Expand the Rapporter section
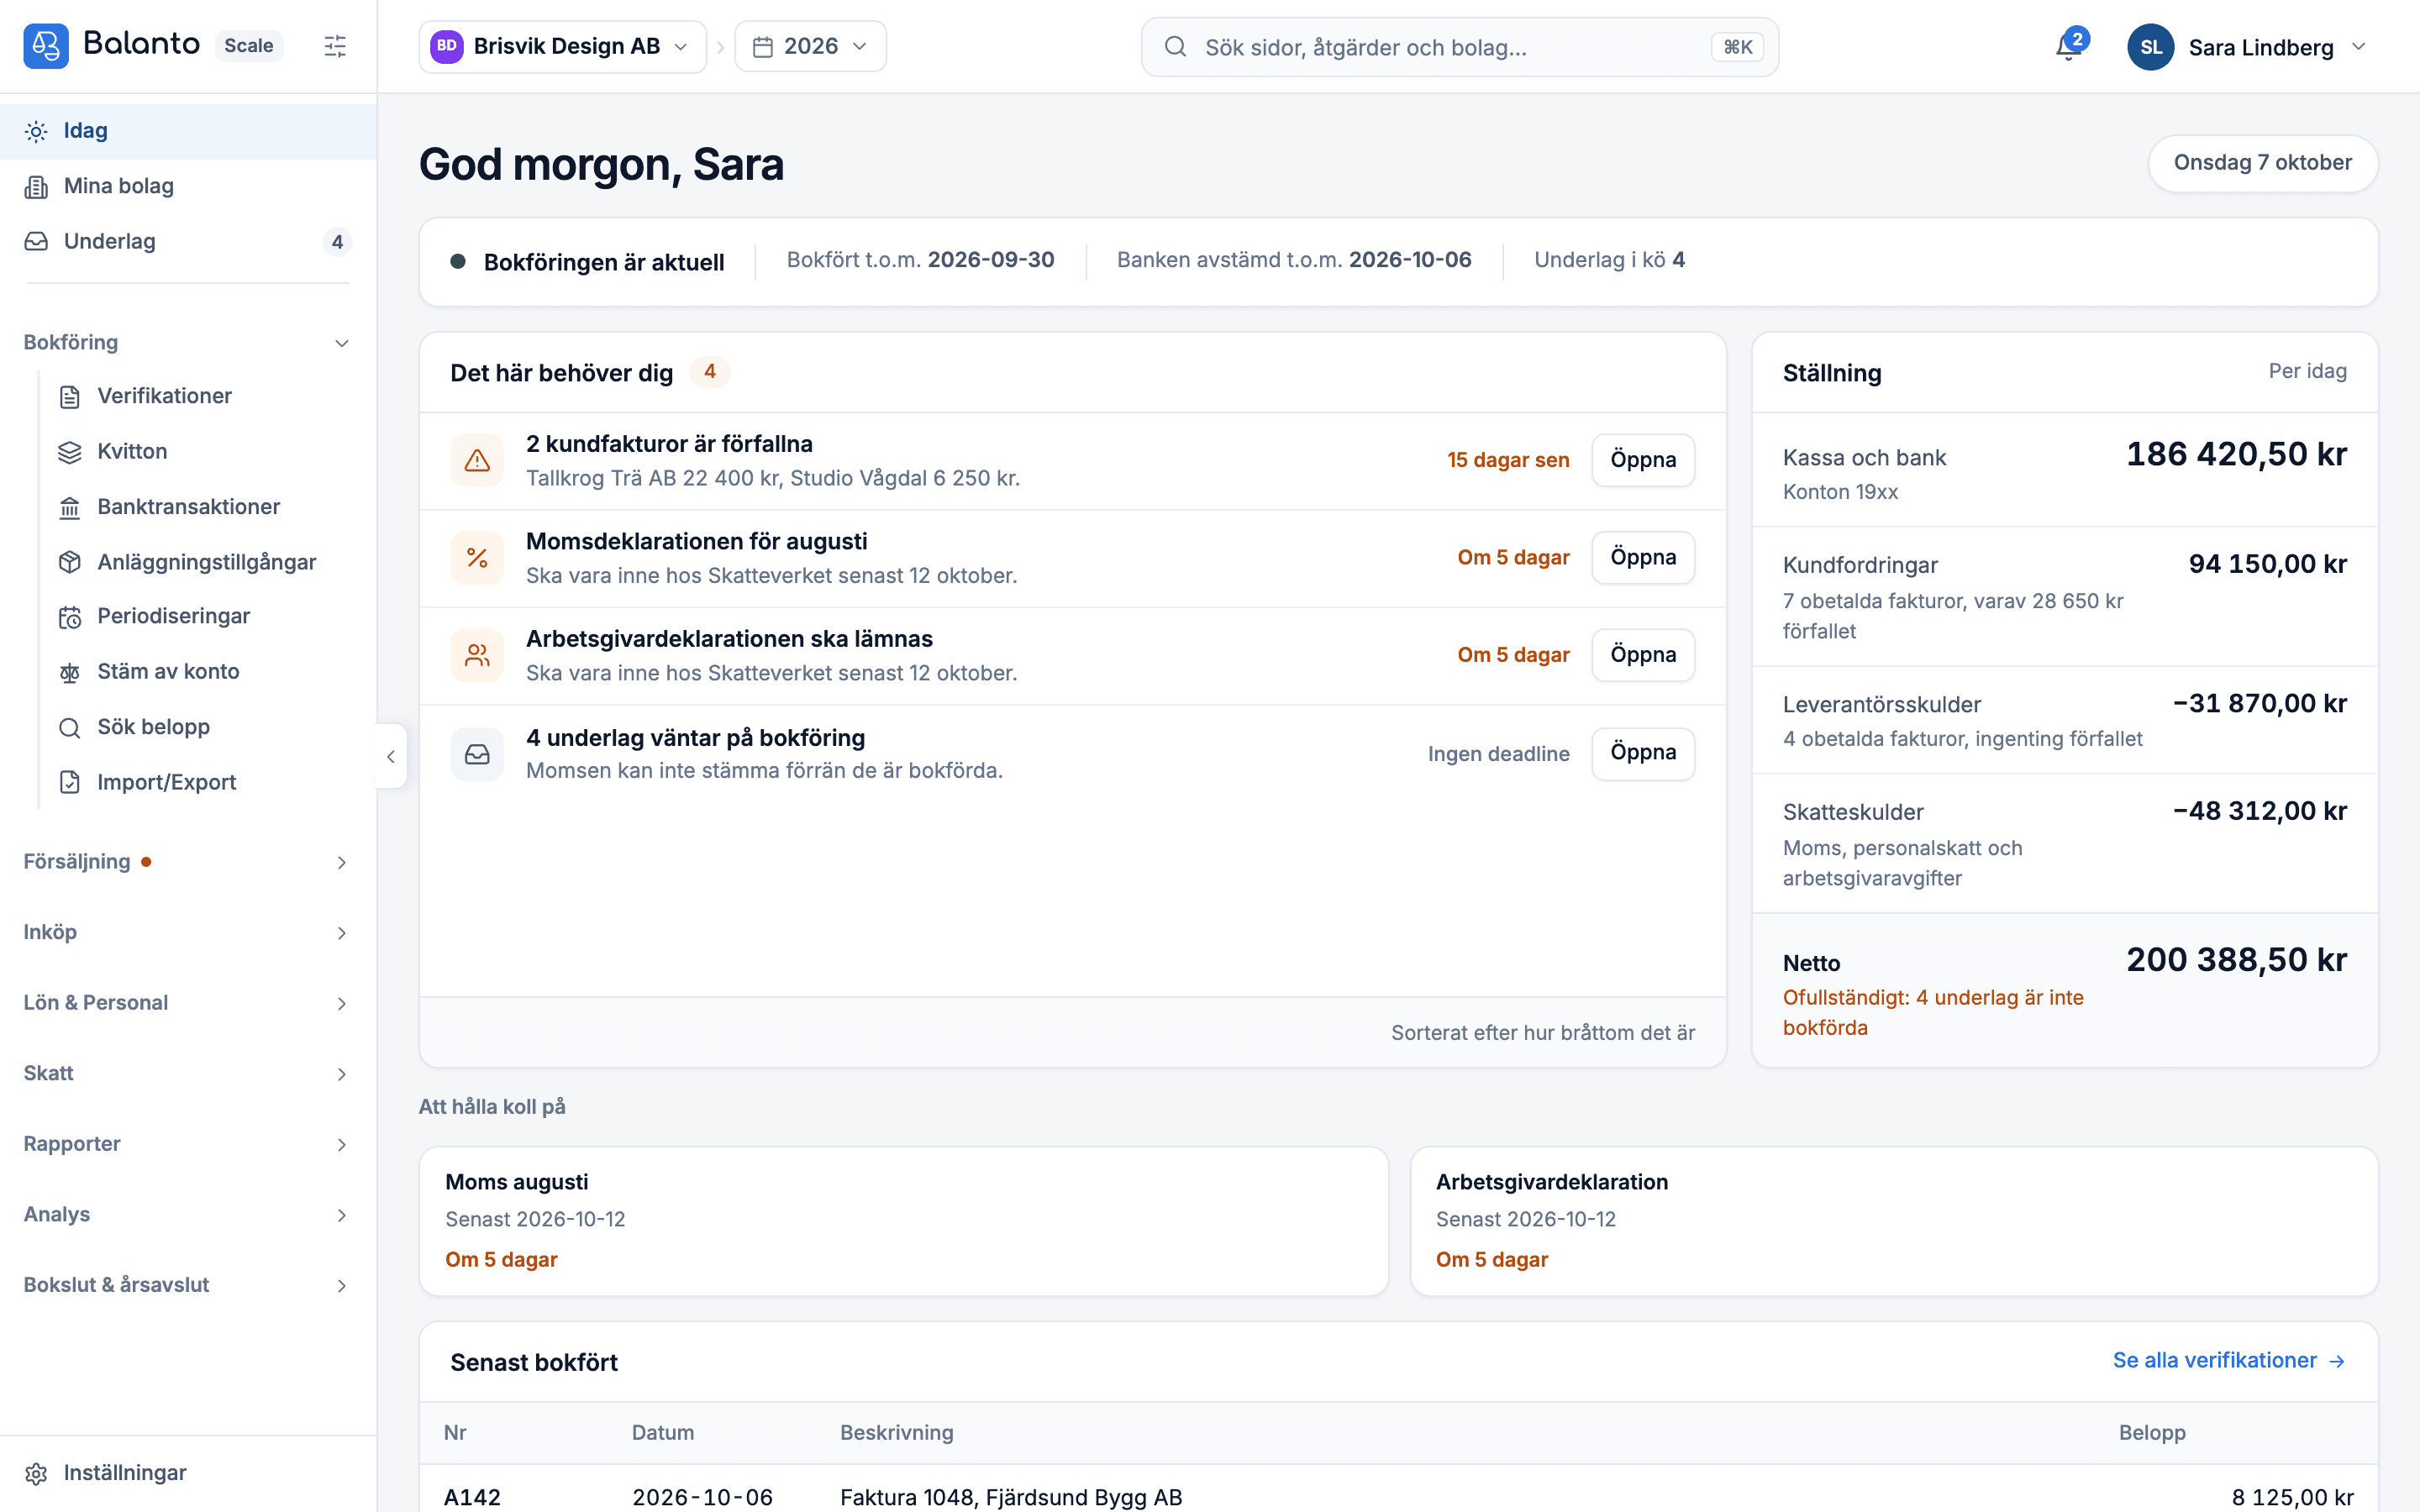Image resolution: width=2420 pixels, height=1512 pixels. point(188,1144)
